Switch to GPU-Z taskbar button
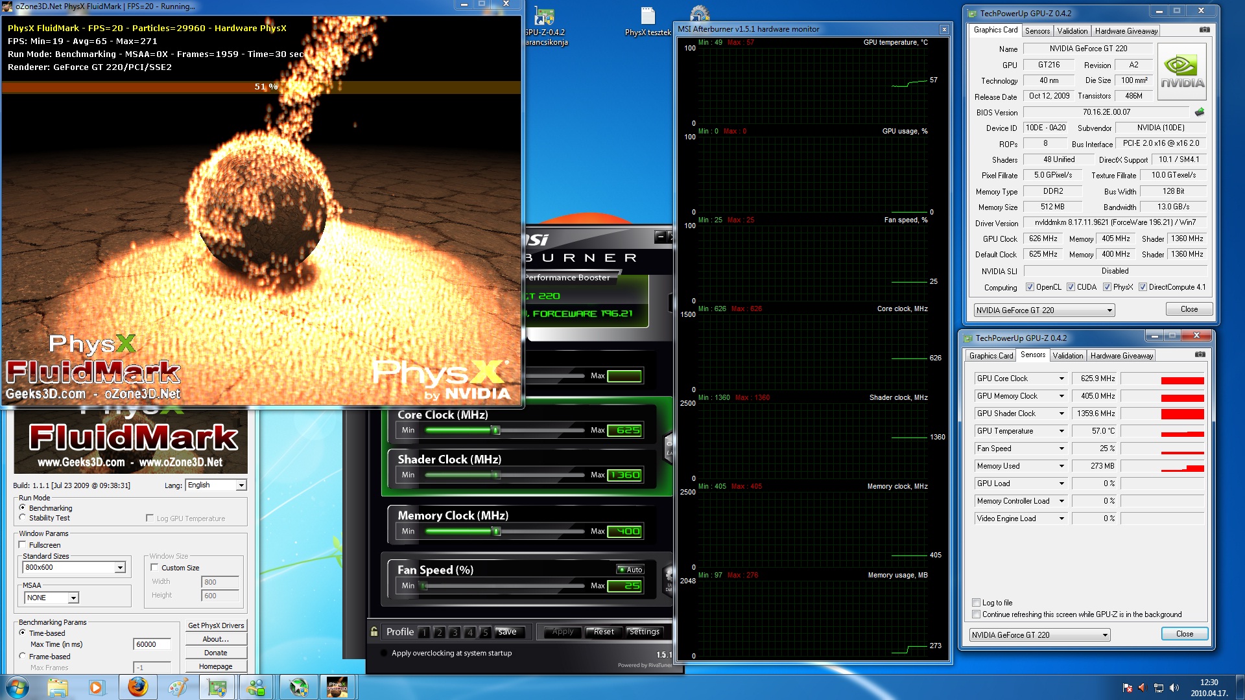Image resolution: width=1245 pixels, height=700 pixels. pyautogui.click(x=217, y=687)
